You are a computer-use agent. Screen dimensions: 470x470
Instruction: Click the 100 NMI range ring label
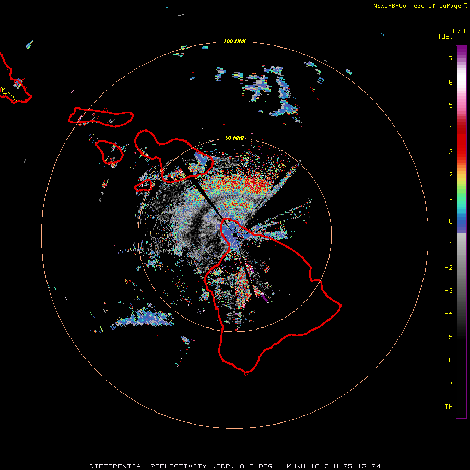pyautogui.click(x=234, y=41)
